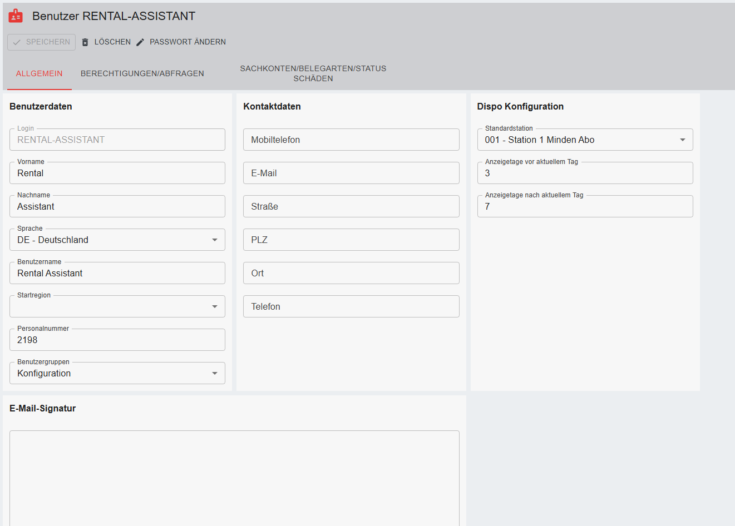Viewport: 735px width, 526px height.
Task: Open the Benutzergruppen dropdown
Action: [x=214, y=373]
